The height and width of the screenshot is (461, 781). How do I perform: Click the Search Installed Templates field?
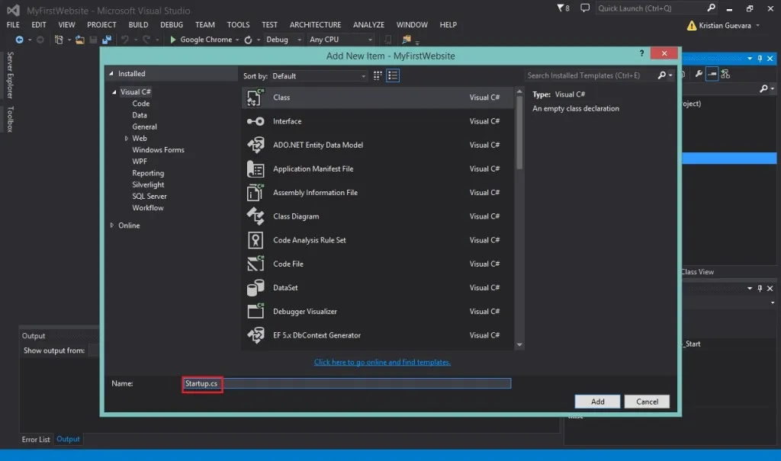tap(590, 75)
